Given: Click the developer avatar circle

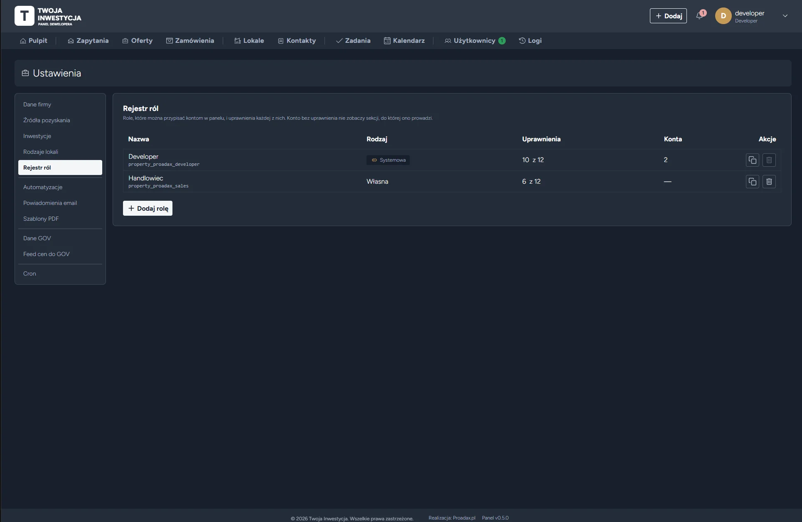Looking at the screenshot, I should (x=723, y=16).
